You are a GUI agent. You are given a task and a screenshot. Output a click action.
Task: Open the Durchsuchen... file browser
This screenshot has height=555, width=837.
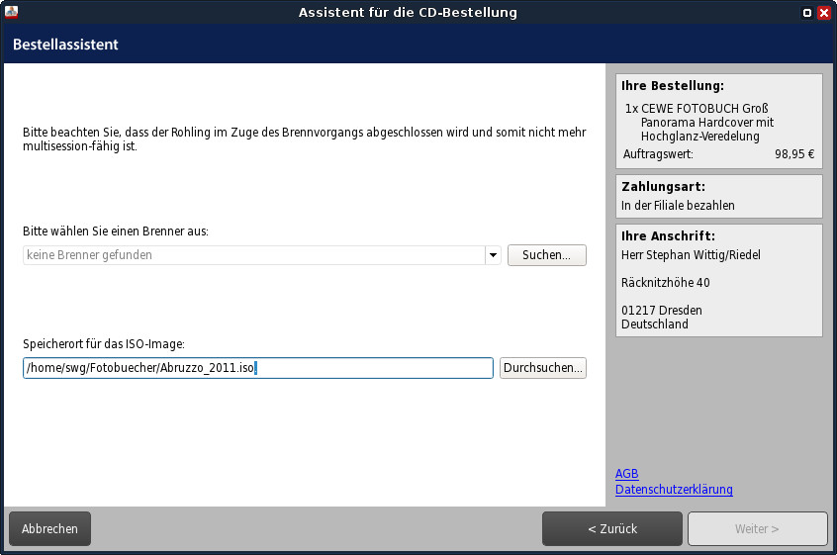click(543, 368)
